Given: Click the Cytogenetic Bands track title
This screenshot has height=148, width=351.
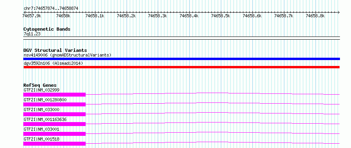Looking at the screenshot, I should click(47, 29).
